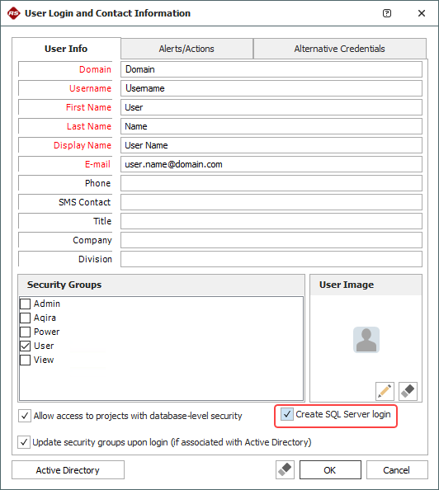The image size is (439, 490).
Task: Click the help question mark icon
Action: [x=387, y=13]
